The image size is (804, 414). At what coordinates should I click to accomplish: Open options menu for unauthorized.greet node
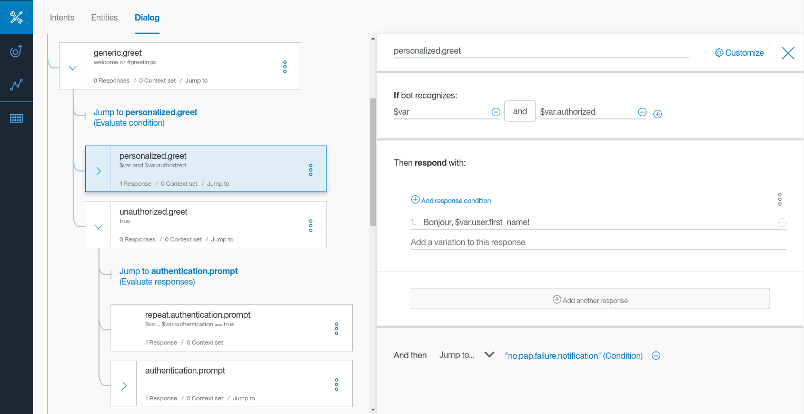(x=311, y=226)
